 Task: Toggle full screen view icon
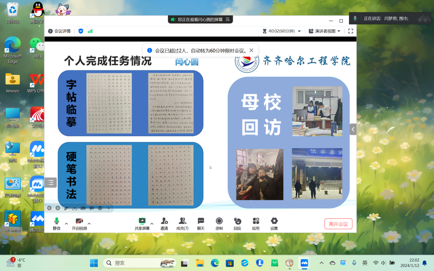[x=350, y=31]
